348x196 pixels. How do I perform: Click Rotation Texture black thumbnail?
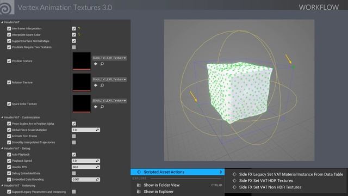[82, 82]
